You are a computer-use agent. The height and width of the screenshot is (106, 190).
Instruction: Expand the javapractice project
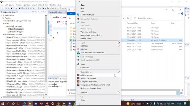(x=1, y=15)
